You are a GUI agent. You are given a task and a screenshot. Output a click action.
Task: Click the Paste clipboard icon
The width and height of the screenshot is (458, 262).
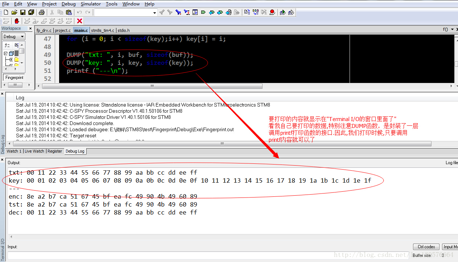pyautogui.click(x=69, y=12)
